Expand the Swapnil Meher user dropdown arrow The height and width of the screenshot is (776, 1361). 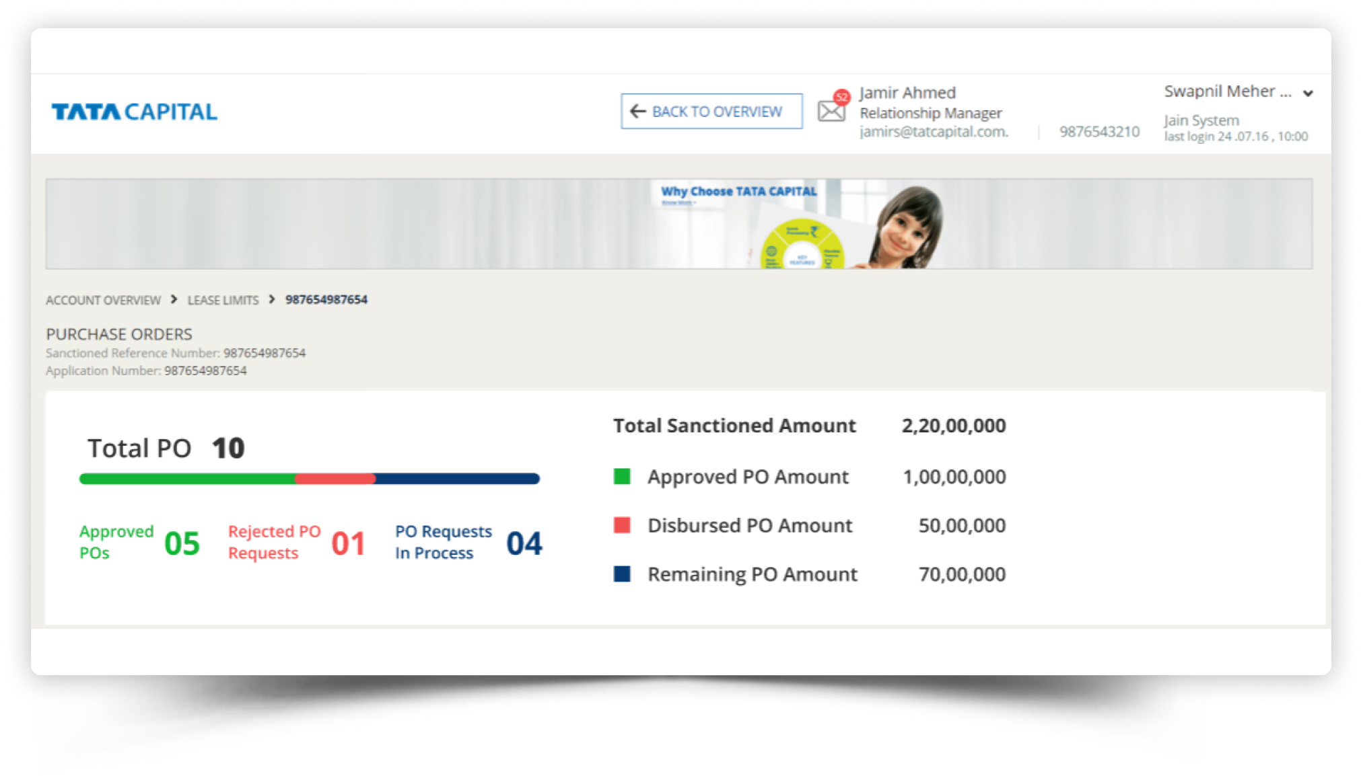tap(1308, 93)
